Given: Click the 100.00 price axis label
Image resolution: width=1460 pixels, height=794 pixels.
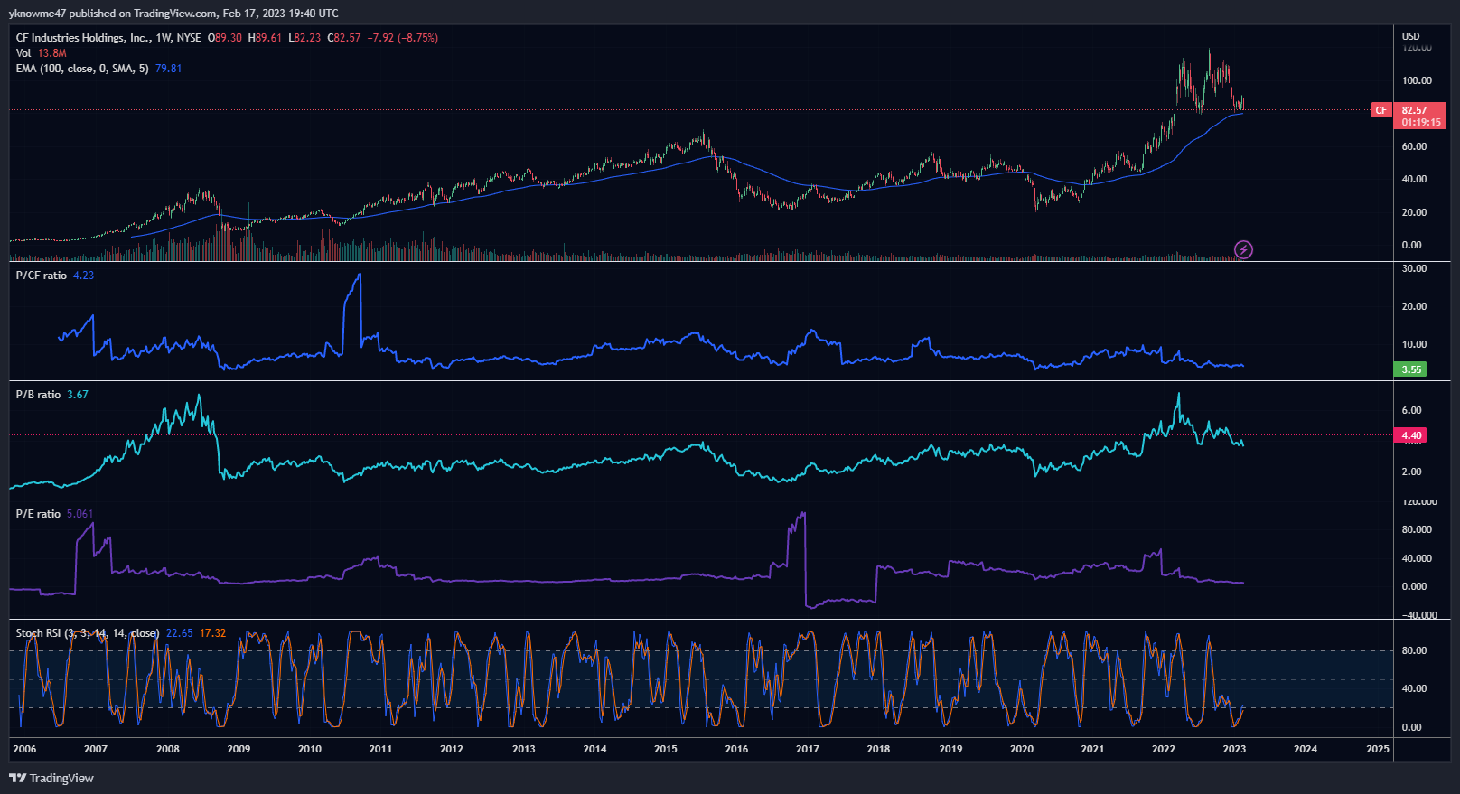Looking at the screenshot, I should (x=1417, y=80).
